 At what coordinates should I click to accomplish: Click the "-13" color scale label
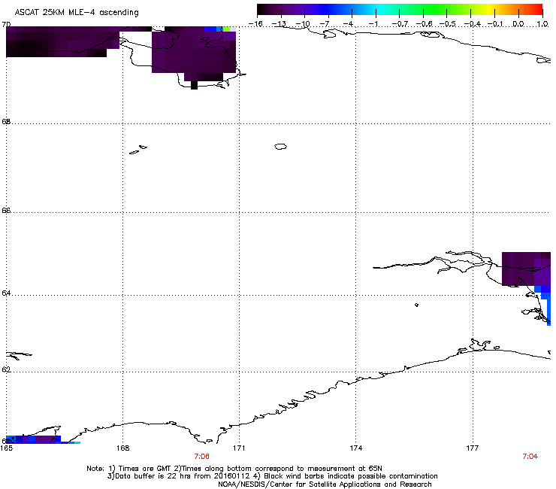[x=279, y=24]
